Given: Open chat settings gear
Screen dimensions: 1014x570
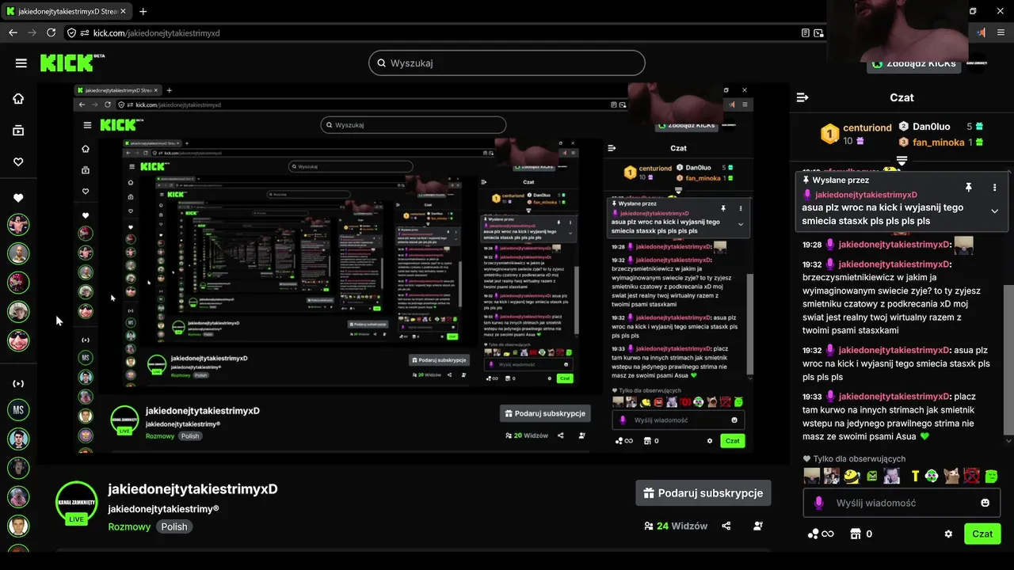Looking at the screenshot, I should (x=948, y=534).
